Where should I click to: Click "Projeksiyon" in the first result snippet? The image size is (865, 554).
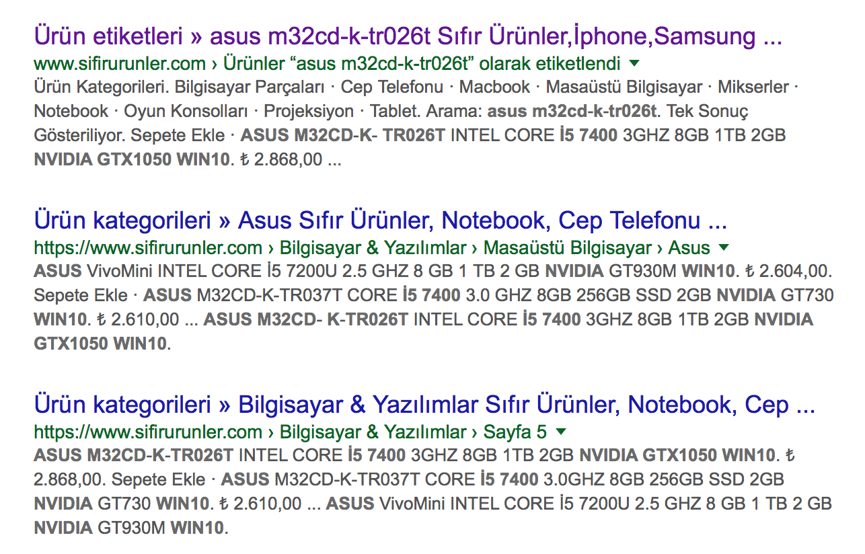click(x=309, y=111)
